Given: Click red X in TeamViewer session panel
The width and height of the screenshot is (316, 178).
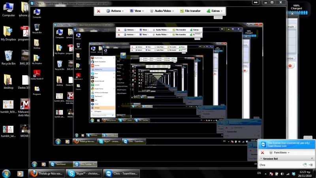Looking at the screenshot, I should pyautogui.click(x=262, y=153).
